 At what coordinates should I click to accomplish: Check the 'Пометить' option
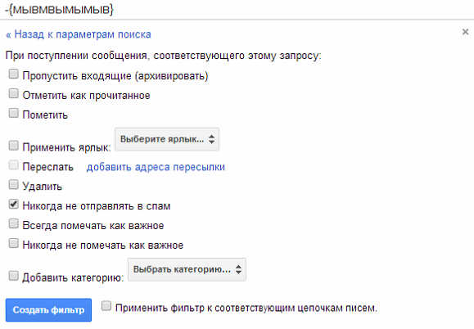pos(14,113)
